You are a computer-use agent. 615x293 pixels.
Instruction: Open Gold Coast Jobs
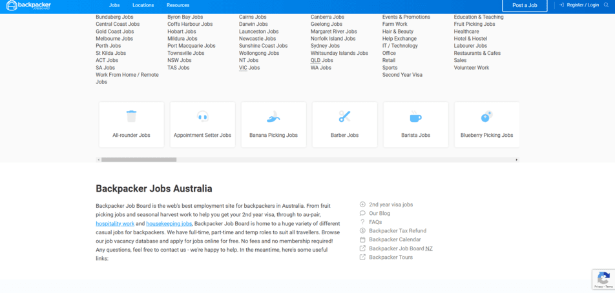coord(115,32)
